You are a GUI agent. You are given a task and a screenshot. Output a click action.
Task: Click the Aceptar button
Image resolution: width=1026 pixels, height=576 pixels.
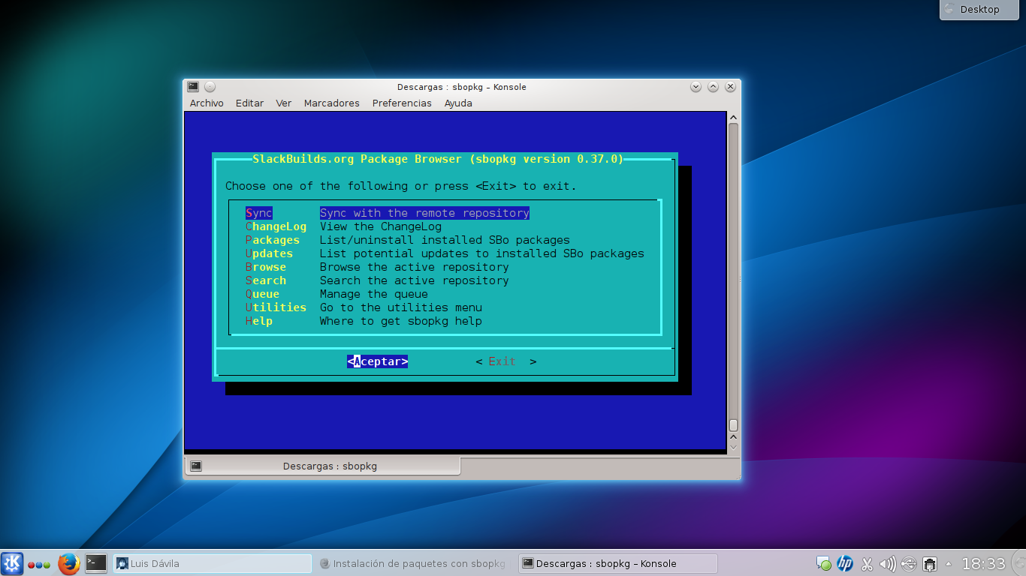377,361
